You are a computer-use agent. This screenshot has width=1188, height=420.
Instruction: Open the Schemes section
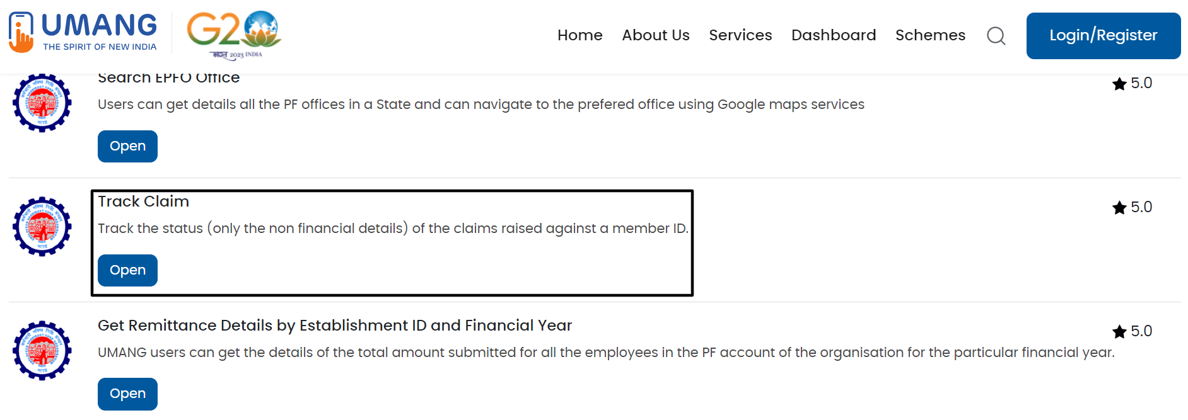[x=930, y=35]
